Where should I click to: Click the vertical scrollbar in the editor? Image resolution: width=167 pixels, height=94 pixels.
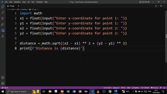click(x=166, y=36)
